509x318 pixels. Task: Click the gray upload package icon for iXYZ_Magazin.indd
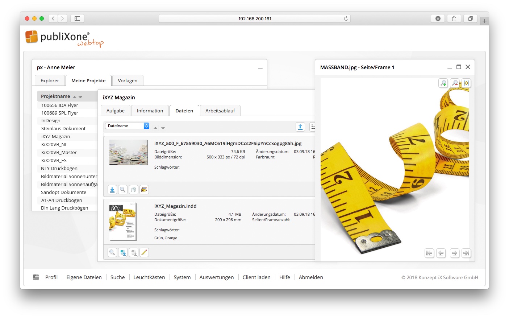pos(134,252)
